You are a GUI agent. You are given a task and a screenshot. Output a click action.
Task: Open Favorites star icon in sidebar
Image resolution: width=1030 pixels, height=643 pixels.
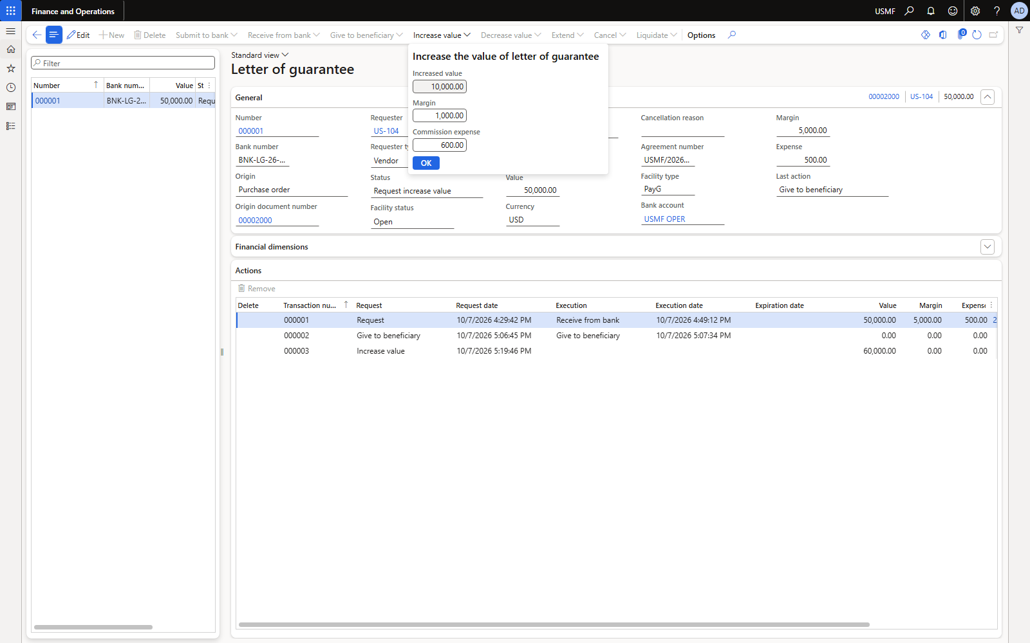tap(11, 68)
